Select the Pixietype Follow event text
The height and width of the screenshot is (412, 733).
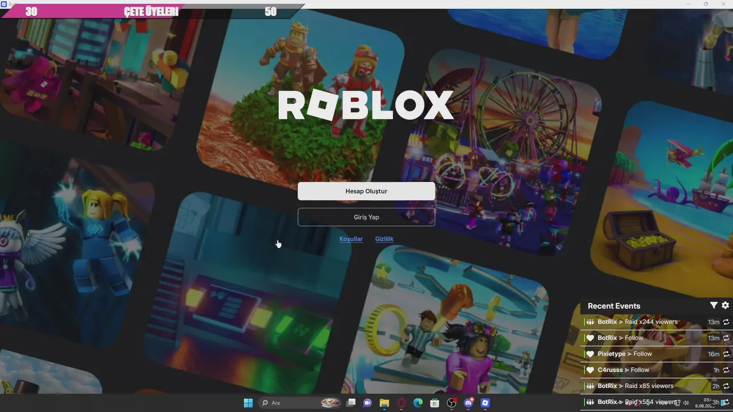coord(625,354)
